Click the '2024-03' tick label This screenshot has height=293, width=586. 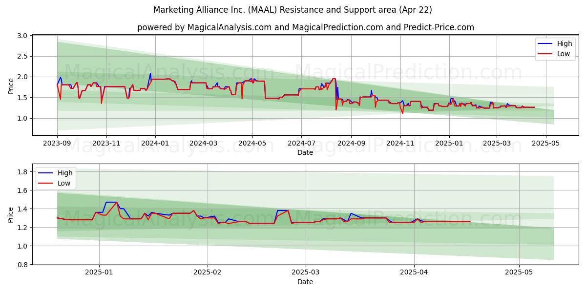(x=203, y=143)
